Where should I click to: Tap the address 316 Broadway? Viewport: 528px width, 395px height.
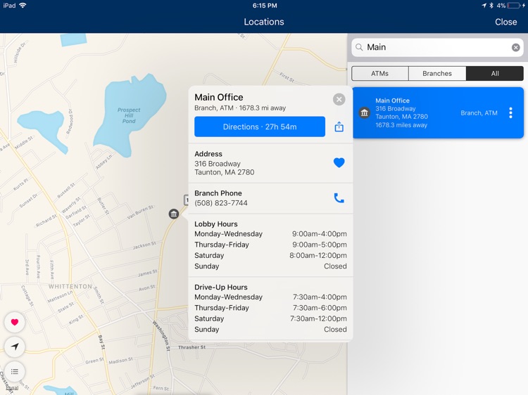pos(218,164)
